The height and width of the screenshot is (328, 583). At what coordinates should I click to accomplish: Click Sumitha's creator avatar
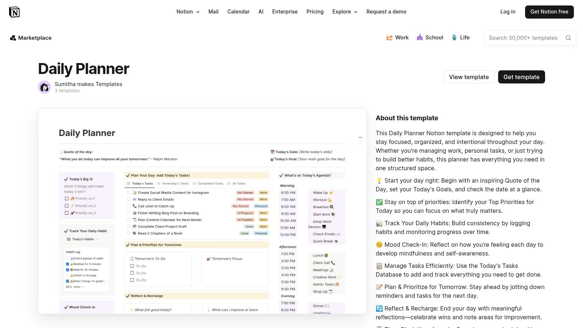(44, 87)
